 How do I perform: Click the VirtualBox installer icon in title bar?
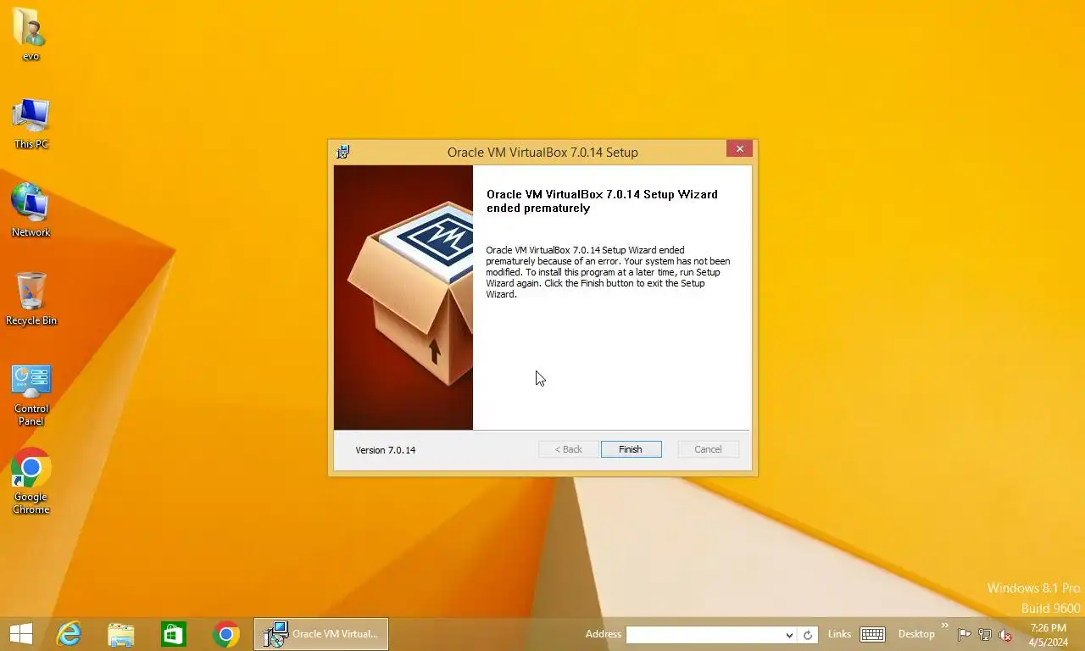[343, 152]
